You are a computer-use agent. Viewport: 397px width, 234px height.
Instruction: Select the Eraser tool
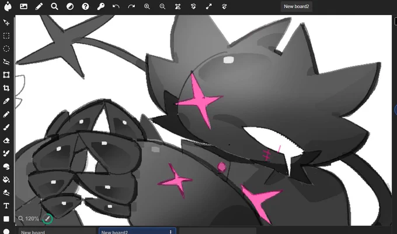click(x=6, y=140)
